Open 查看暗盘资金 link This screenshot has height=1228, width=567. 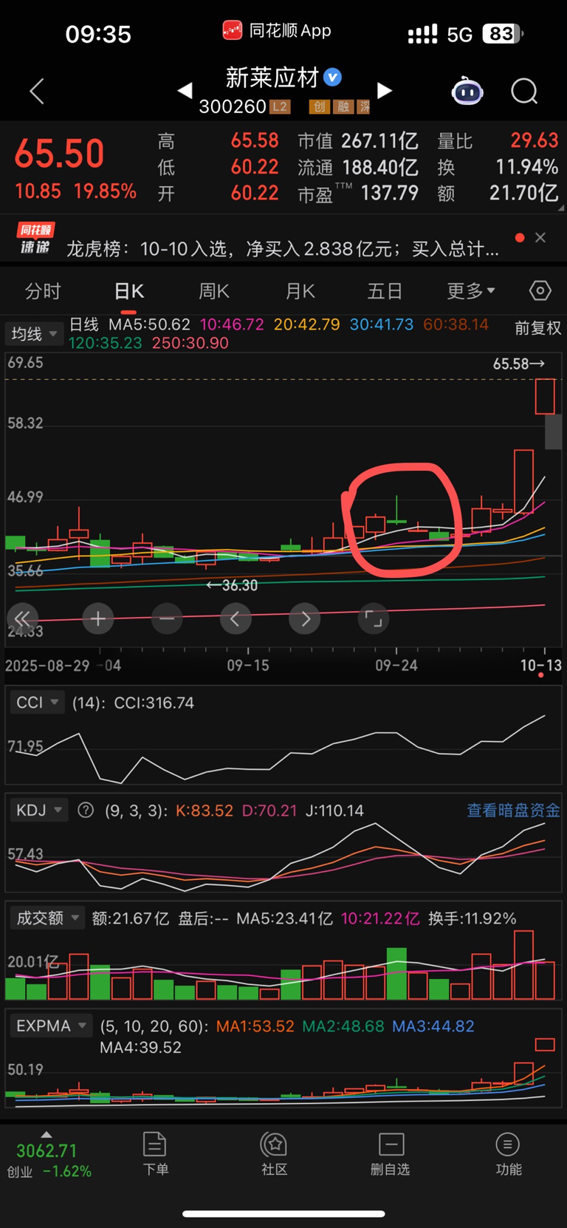coord(513,811)
